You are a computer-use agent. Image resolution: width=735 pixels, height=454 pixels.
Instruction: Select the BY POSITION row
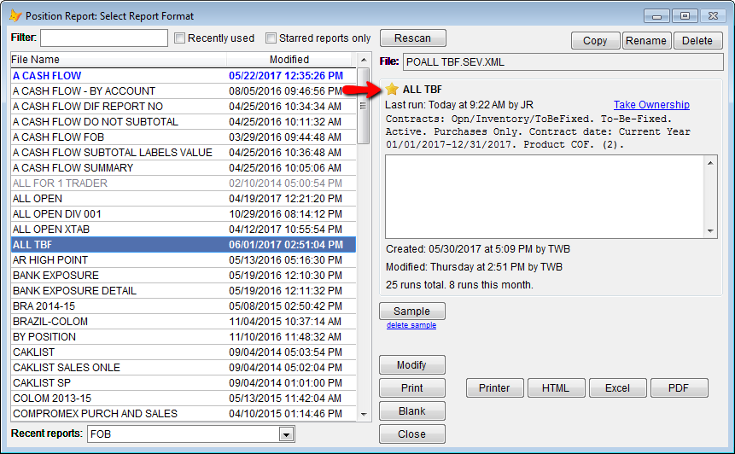pos(184,337)
